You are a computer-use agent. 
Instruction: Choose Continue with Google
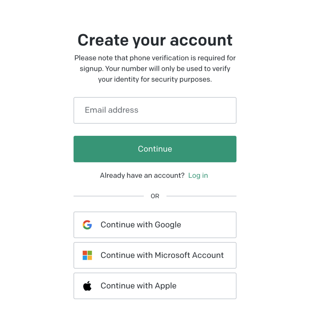155,225
